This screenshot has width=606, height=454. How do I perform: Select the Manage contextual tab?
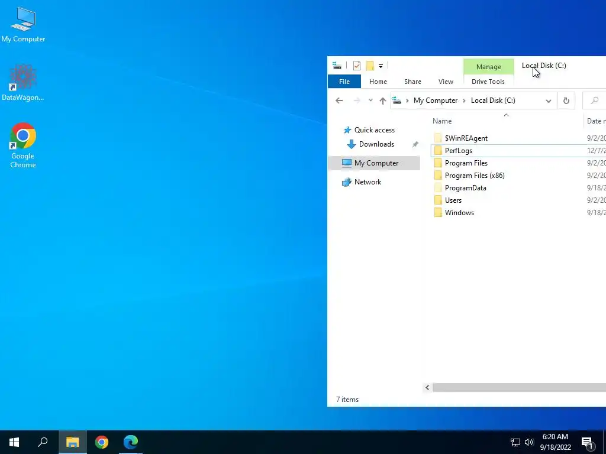pos(488,67)
